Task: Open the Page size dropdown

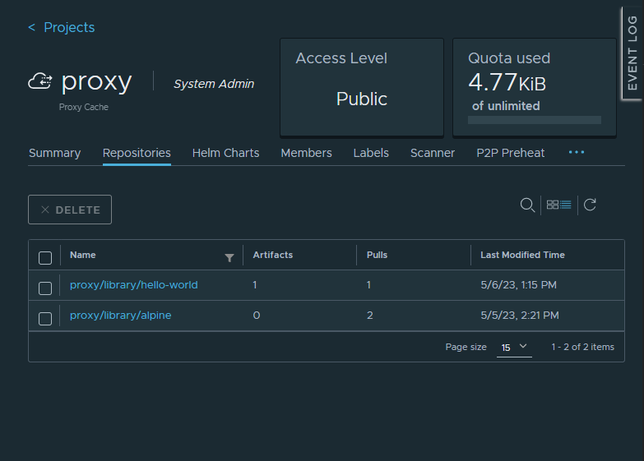Action: click(x=514, y=348)
